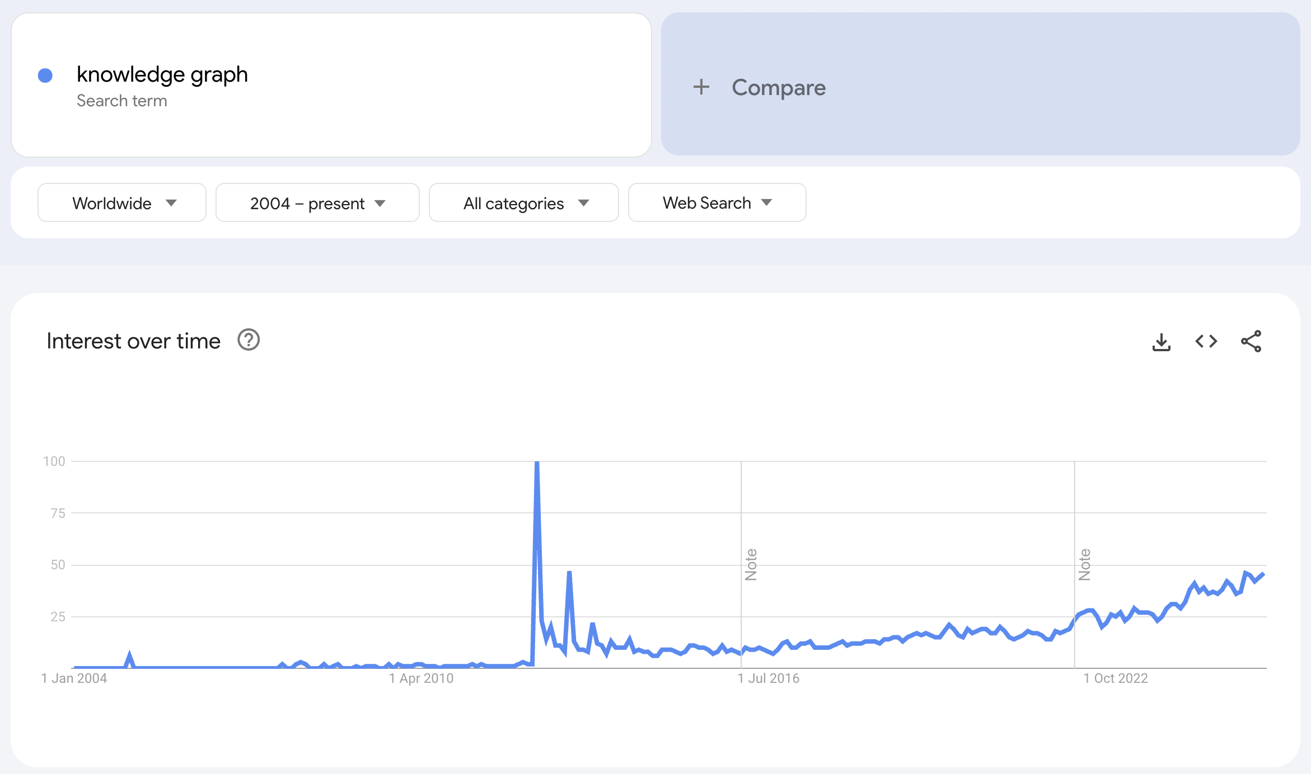This screenshot has width=1311, height=774.
Task: Click the 100 value axis label
Action: coord(54,461)
